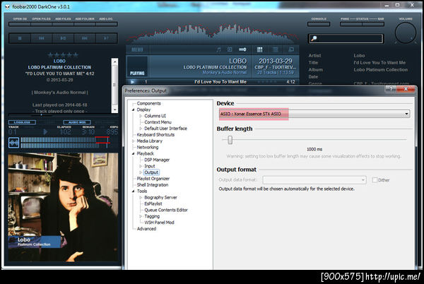Collapse the Tools tree node
The image size is (424, 284).
133,191
